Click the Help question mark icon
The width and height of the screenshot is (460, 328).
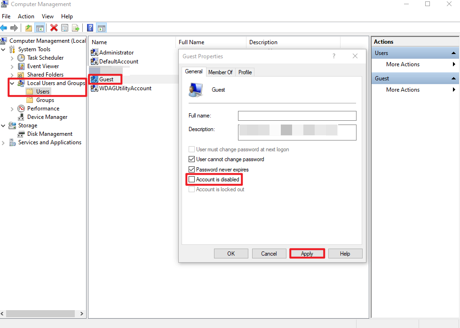(89, 28)
